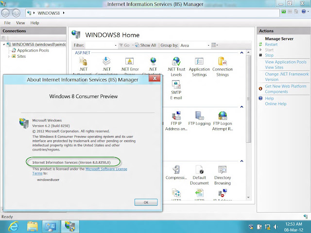This screenshot has height=233, width=311.
Task: Open Application Settings feature
Action: pos(199,67)
